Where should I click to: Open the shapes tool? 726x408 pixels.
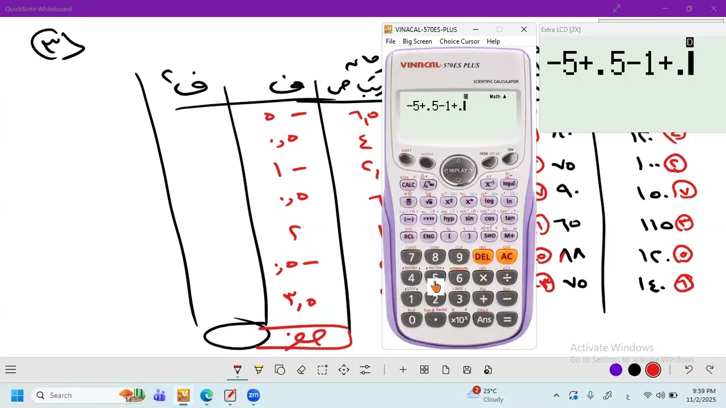(280, 370)
